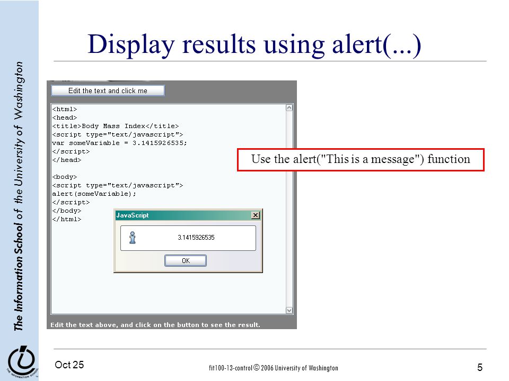Click the scroll-down arrow of the code editor
Viewport: 509px width, 381px height.
(x=289, y=311)
